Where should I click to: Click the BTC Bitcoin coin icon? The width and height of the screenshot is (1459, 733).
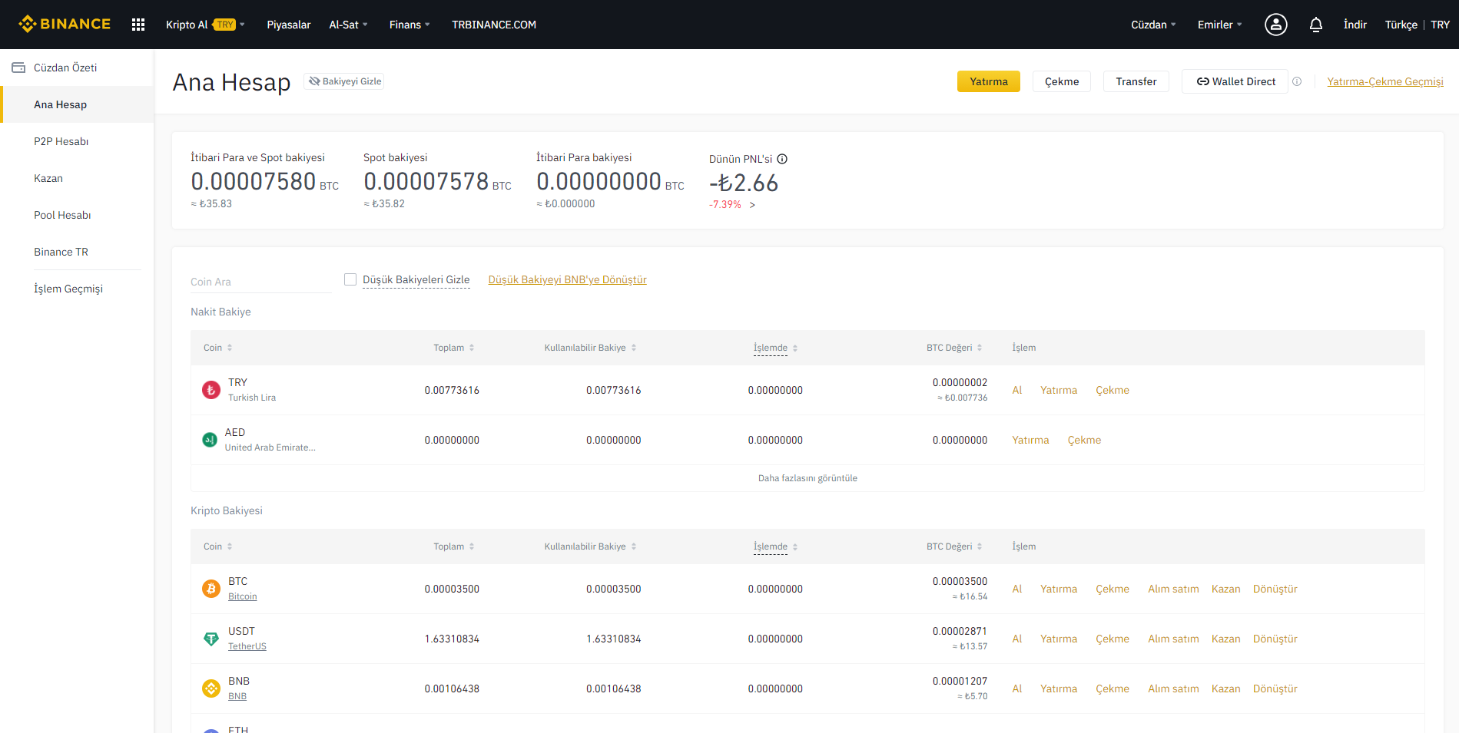tap(211, 589)
